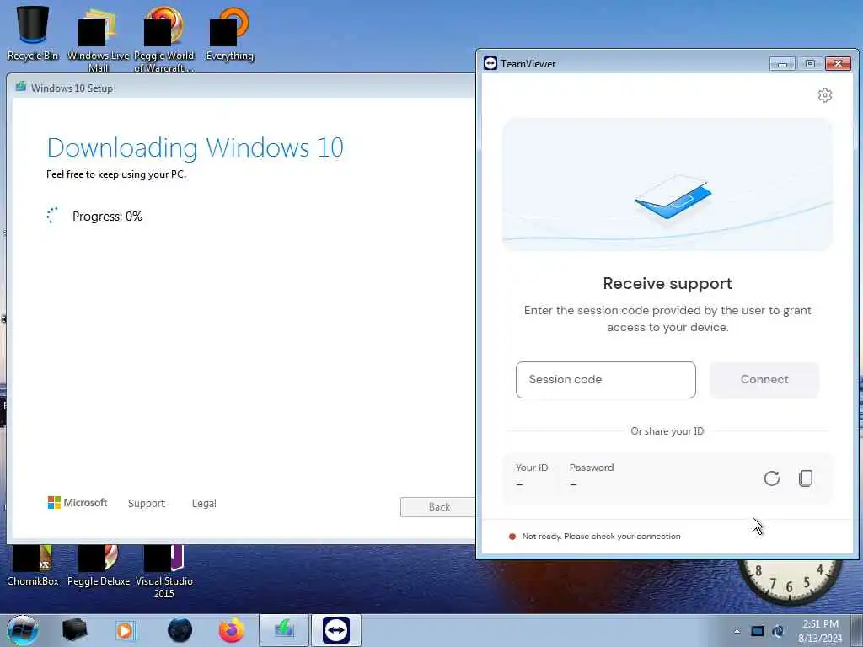This screenshot has height=647, width=863.
Task: Switch to Windows 10 Setup taskbar button
Action: click(x=284, y=630)
